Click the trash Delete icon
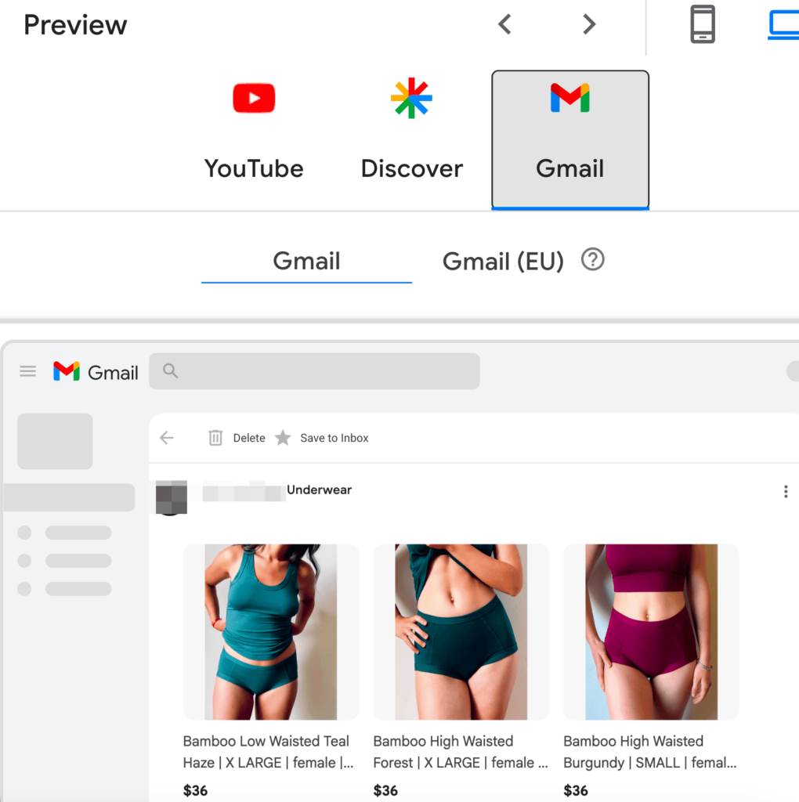This screenshot has height=802, width=799. pyautogui.click(x=215, y=438)
